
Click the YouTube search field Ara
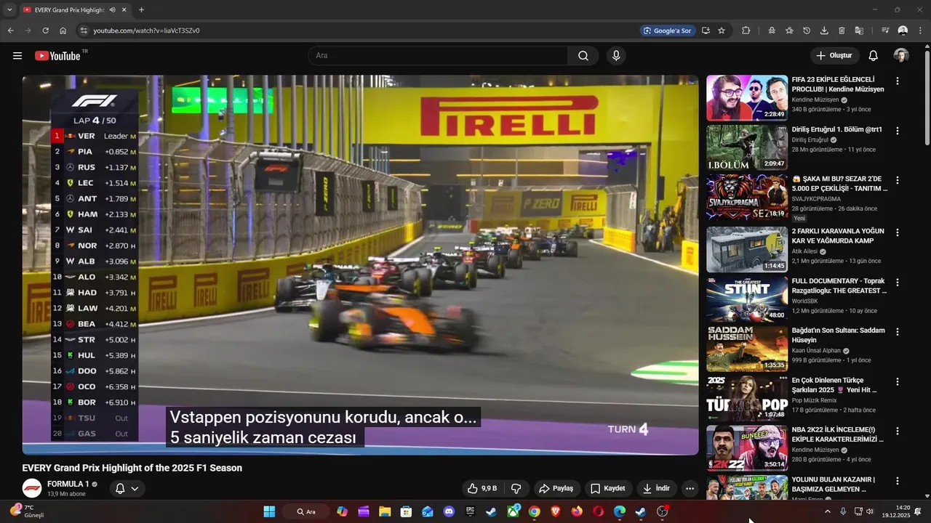pyautogui.click(x=439, y=56)
